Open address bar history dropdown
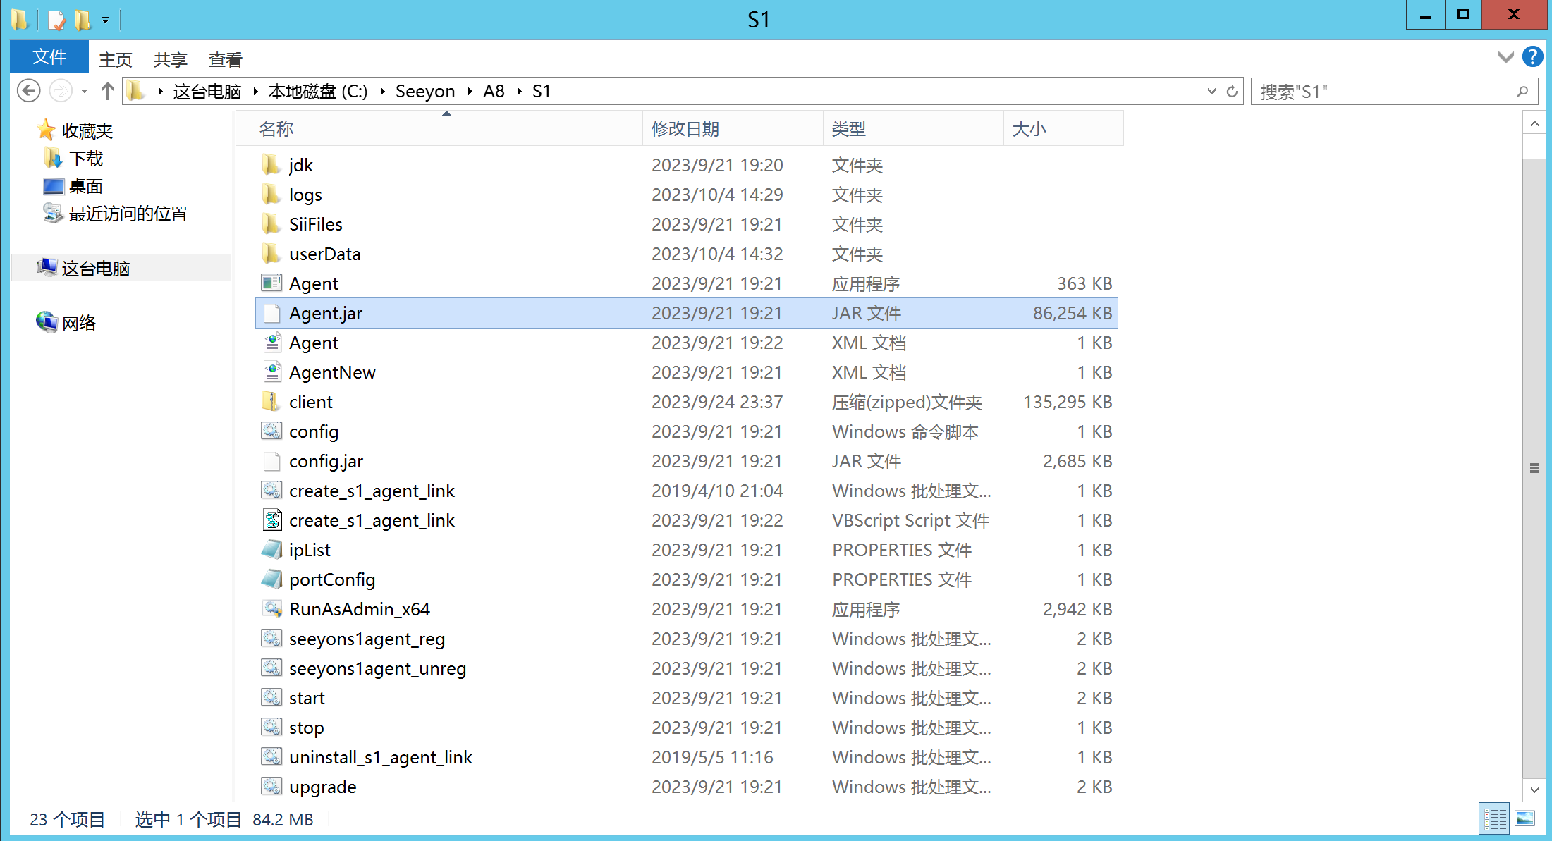This screenshot has width=1552, height=841. pos(1211,92)
